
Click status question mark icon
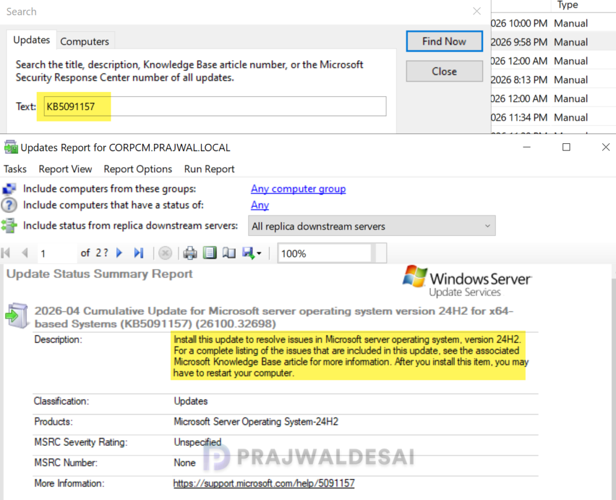point(9,205)
